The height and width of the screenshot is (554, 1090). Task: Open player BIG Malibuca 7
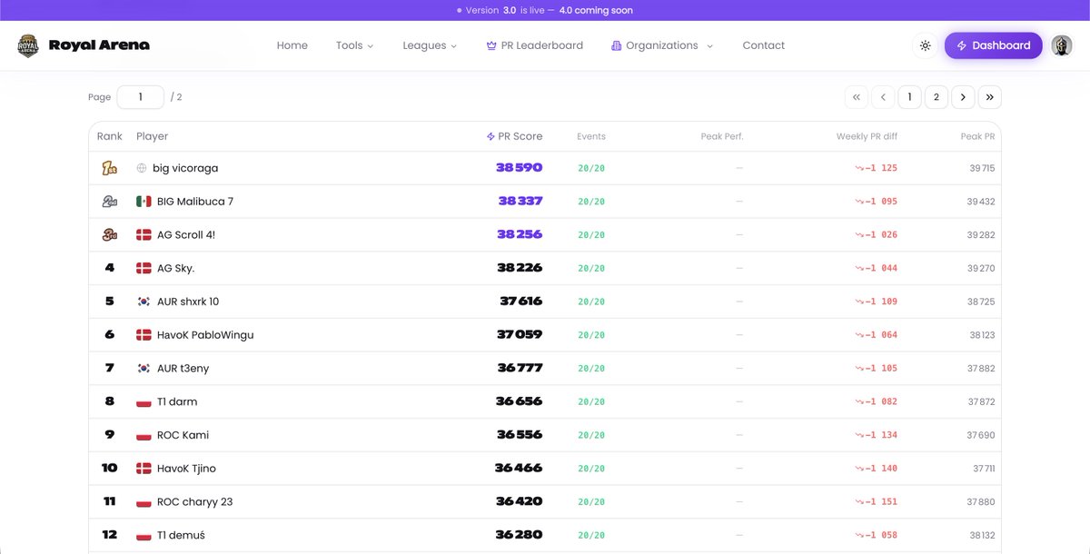tap(195, 202)
